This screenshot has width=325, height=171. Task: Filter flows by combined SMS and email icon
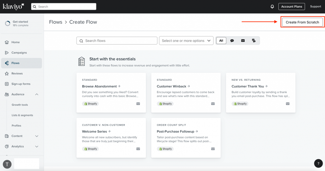254,41
